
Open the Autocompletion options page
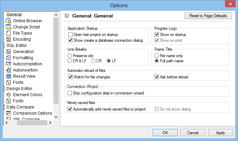click(x=27, y=64)
